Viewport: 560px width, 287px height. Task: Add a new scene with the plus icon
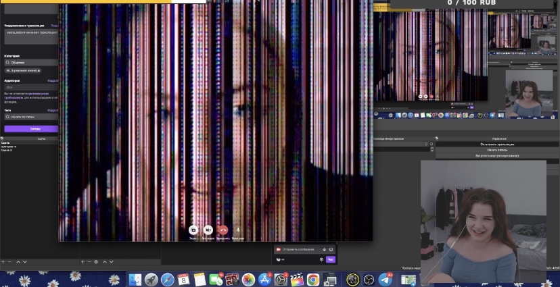[x=3, y=262]
